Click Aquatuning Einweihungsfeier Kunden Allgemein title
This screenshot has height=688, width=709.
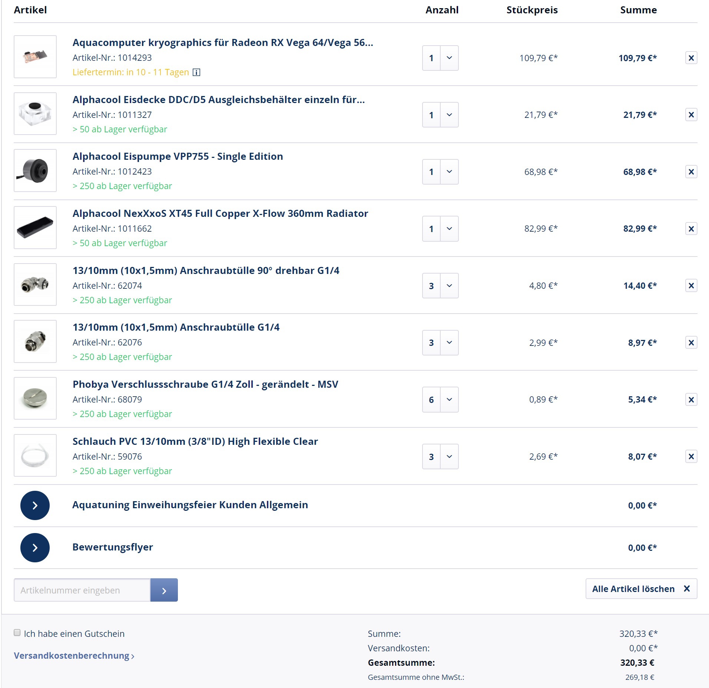(190, 505)
